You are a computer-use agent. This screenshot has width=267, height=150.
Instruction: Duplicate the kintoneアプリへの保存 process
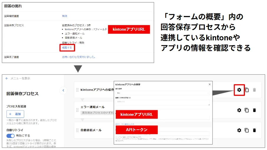click(x=247, y=90)
